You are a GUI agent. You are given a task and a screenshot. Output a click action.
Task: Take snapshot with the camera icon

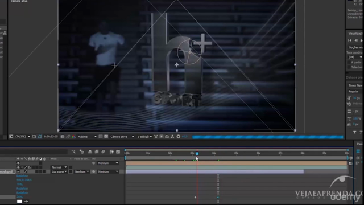point(63,137)
